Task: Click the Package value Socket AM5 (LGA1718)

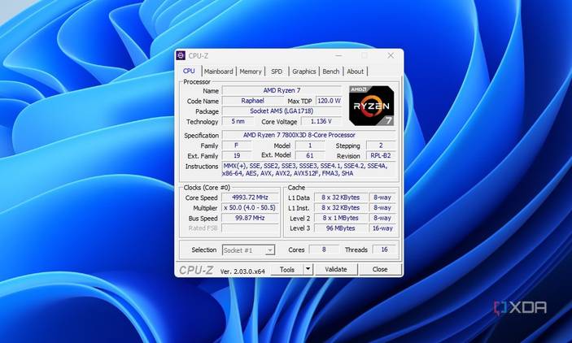Action: 282,111
